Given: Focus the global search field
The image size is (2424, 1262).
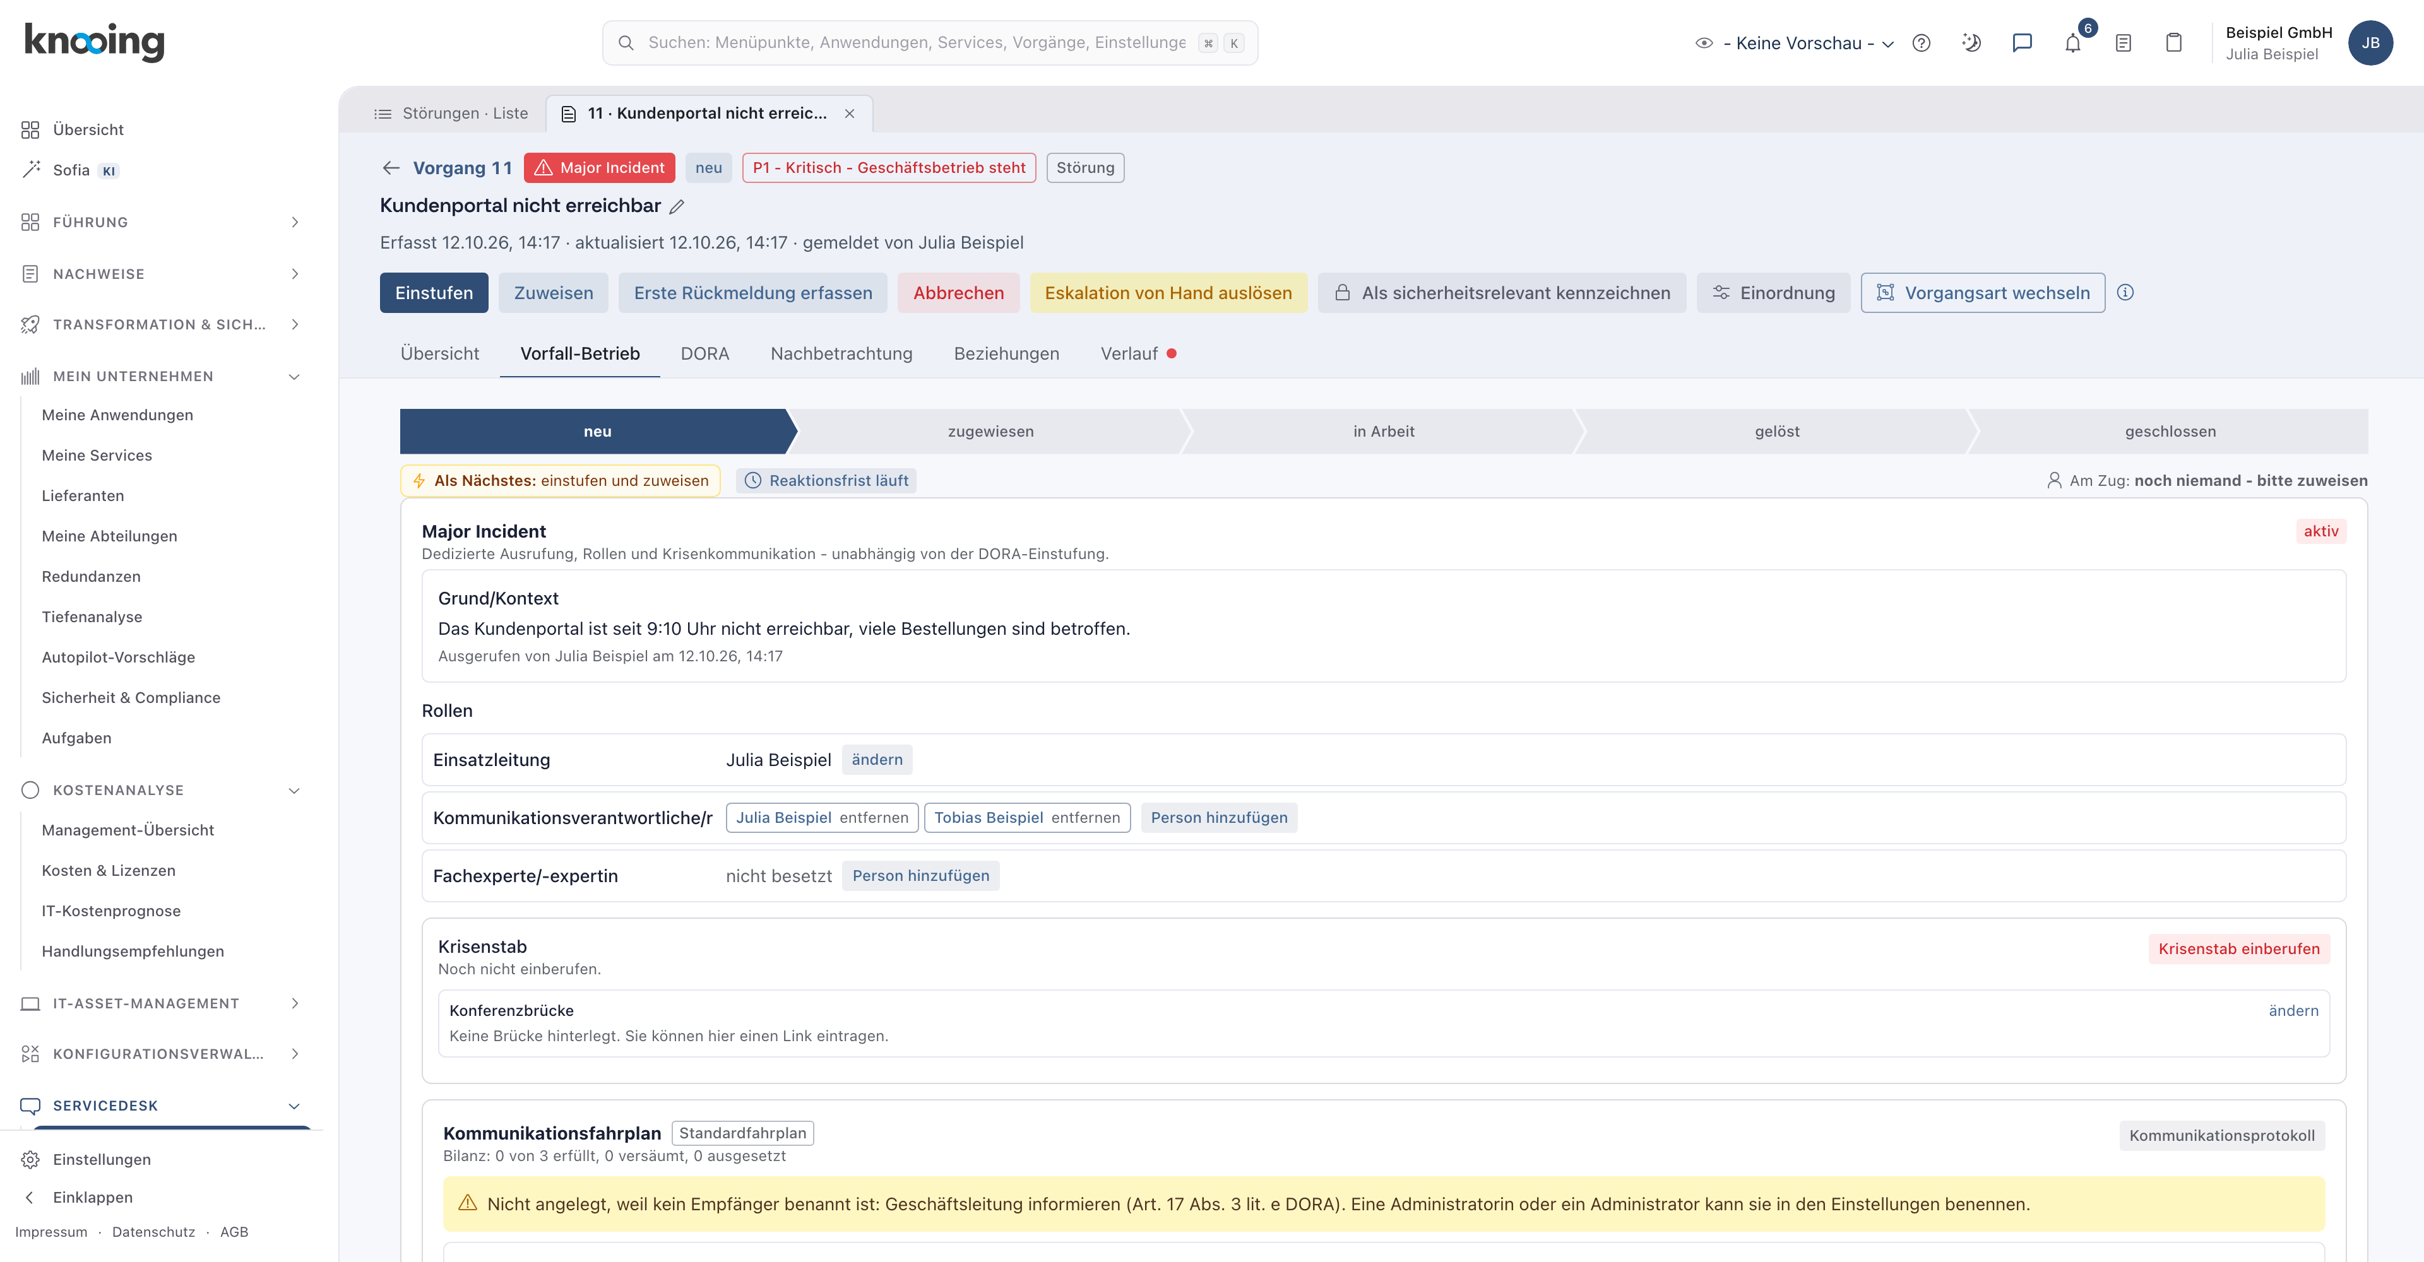Looking at the screenshot, I should 930,44.
